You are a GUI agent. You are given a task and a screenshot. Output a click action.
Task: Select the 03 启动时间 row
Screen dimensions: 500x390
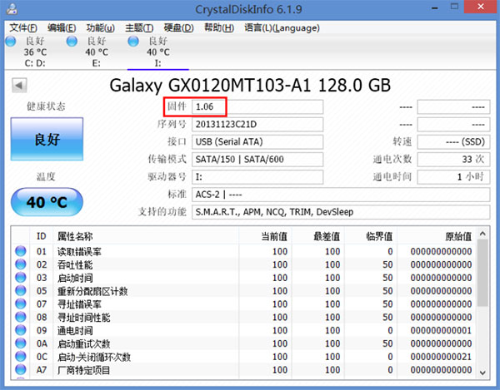[243, 278]
